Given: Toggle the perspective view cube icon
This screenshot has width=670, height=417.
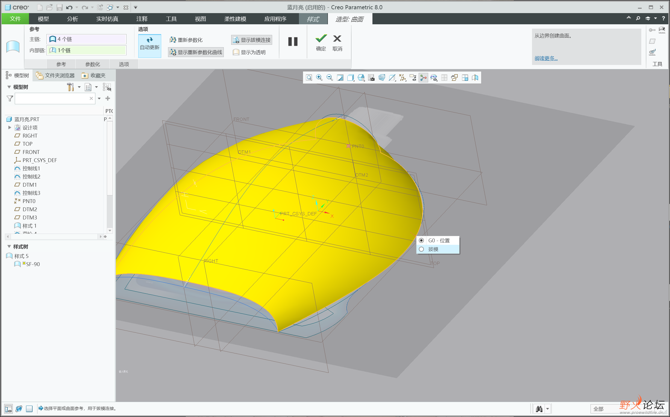Looking at the screenshot, I should (382, 78).
